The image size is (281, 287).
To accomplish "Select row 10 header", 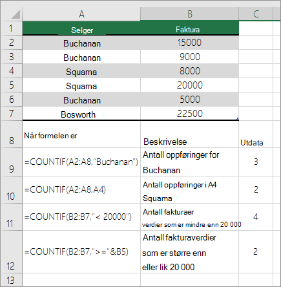I will [x=12, y=190].
